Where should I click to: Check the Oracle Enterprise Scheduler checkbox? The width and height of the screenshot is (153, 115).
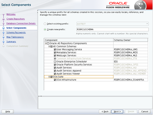55,62
